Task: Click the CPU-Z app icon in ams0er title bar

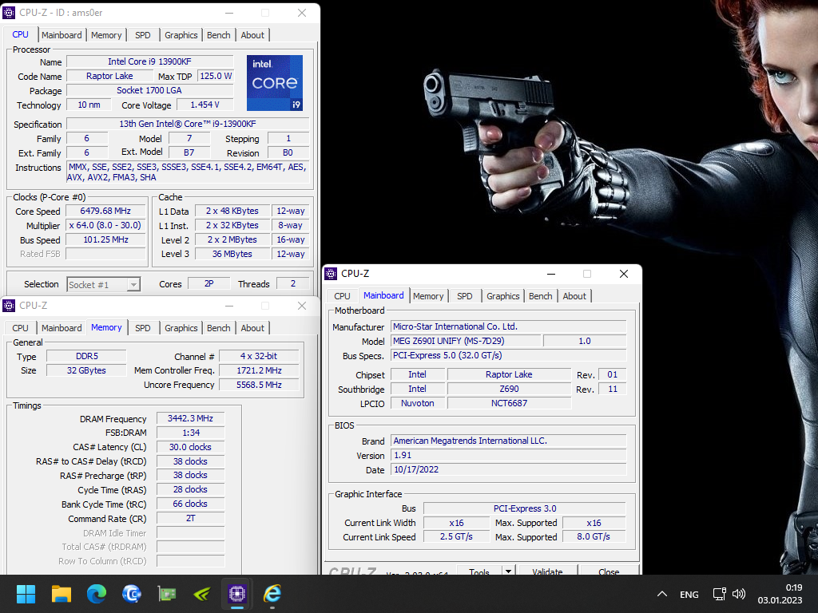Action: click(x=9, y=13)
